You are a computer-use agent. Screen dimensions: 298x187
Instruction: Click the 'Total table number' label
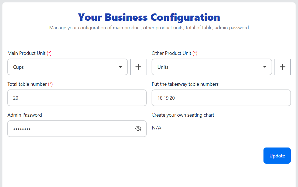point(27,84)
